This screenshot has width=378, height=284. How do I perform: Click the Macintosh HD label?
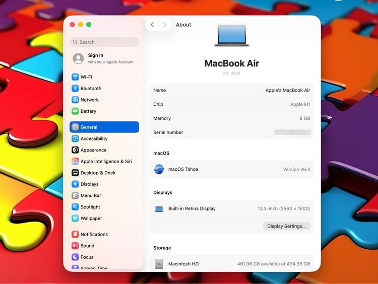(183, 264)
